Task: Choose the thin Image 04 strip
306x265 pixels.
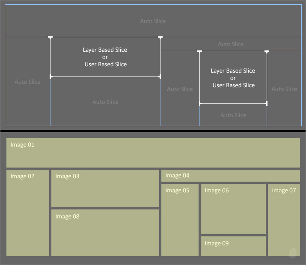Action: coord(230,176)
